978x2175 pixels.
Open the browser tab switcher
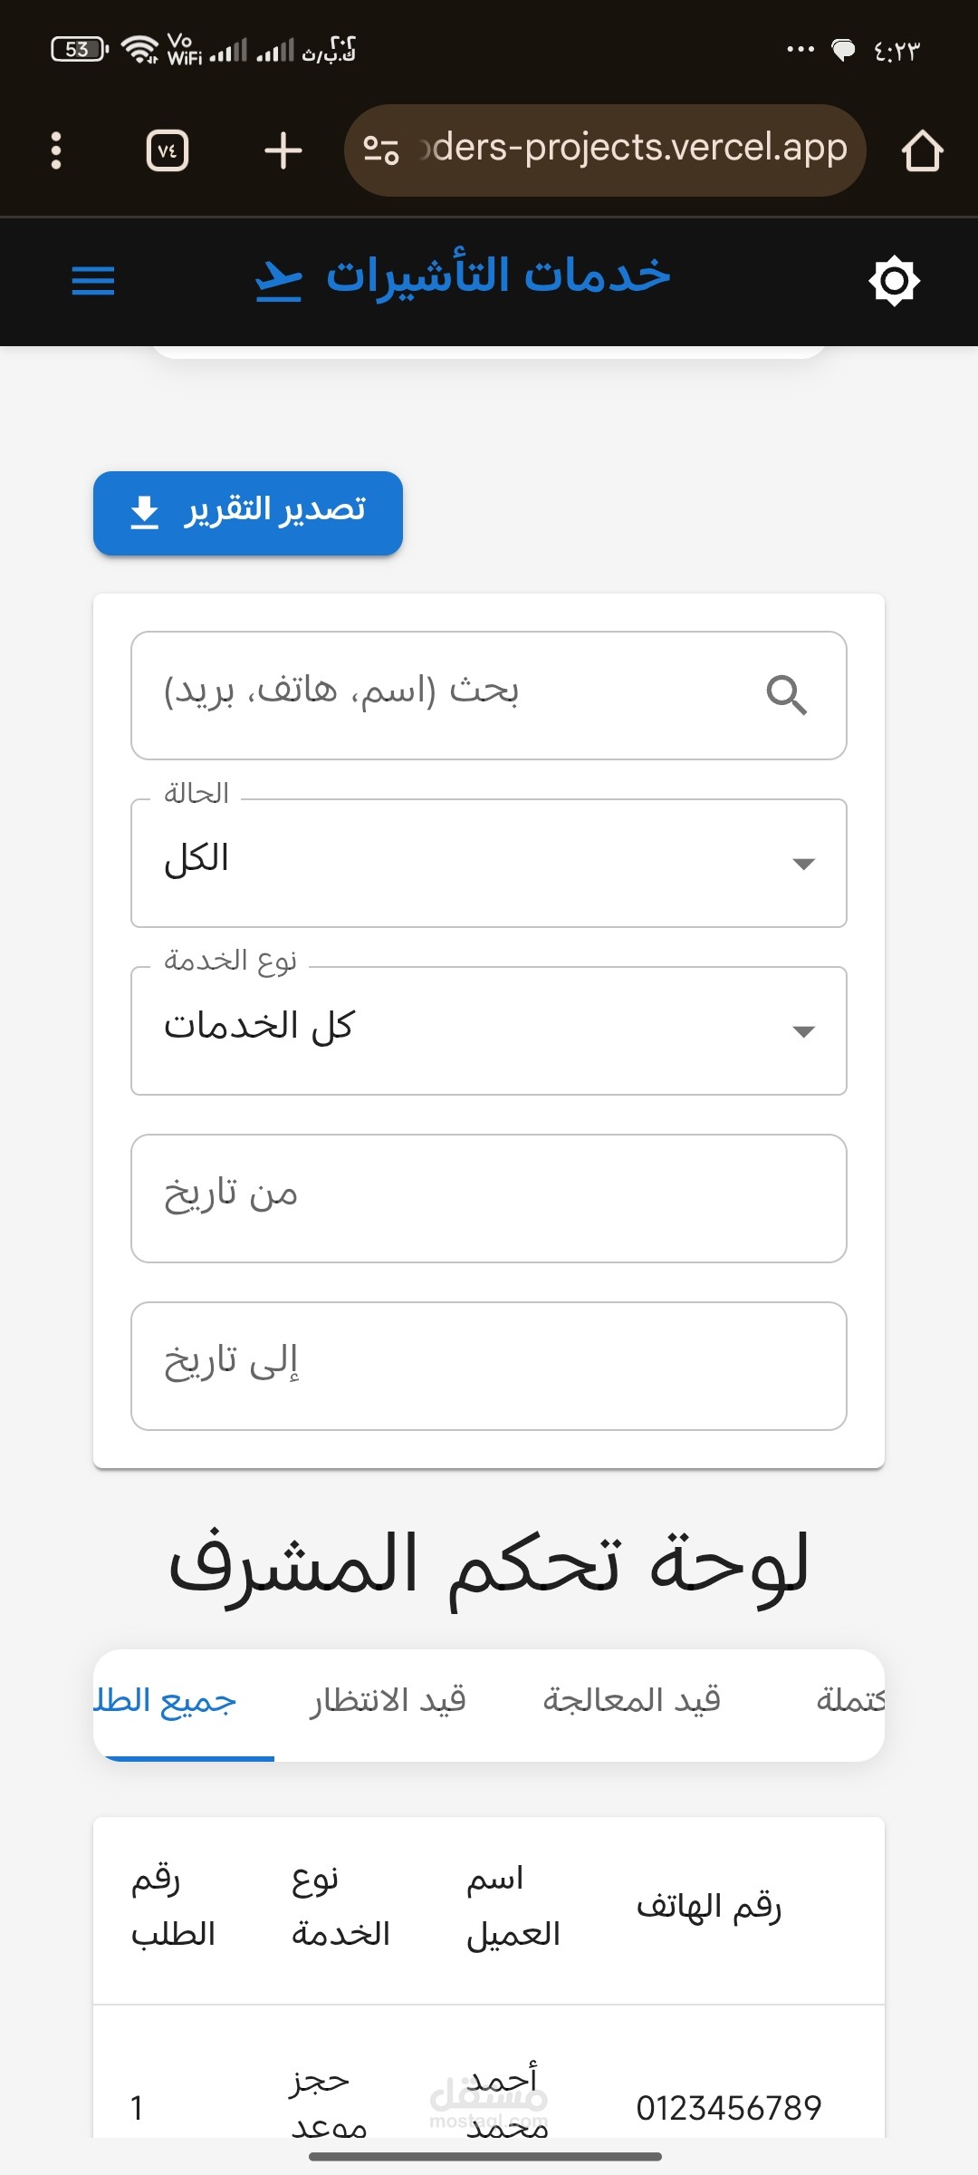tap(168, 150)
